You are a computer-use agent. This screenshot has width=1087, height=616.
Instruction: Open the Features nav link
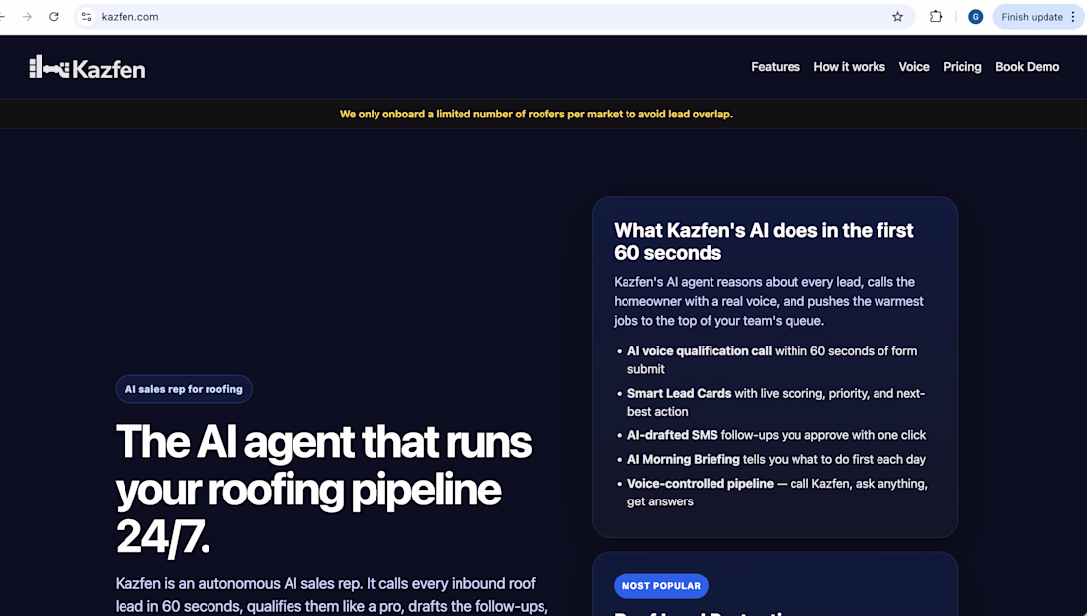(x=775, y=67)
